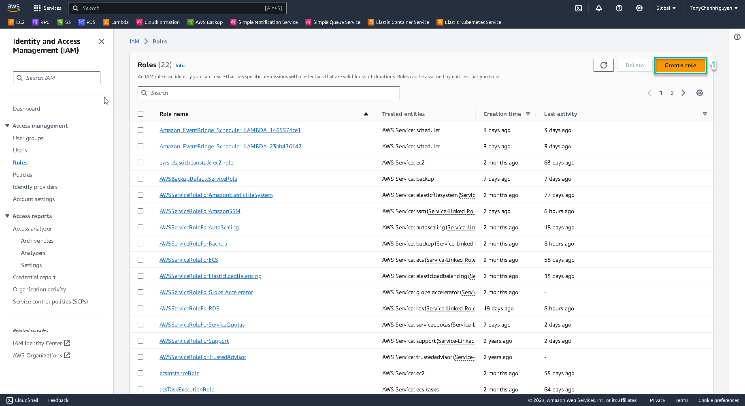Open the EC2 shortcut icon

[x=11, y=22]
